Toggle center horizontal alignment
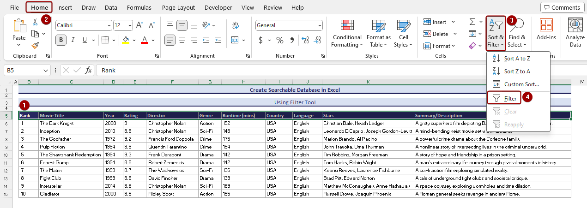The height and width of the screenshot is (208, 587). 182,40
